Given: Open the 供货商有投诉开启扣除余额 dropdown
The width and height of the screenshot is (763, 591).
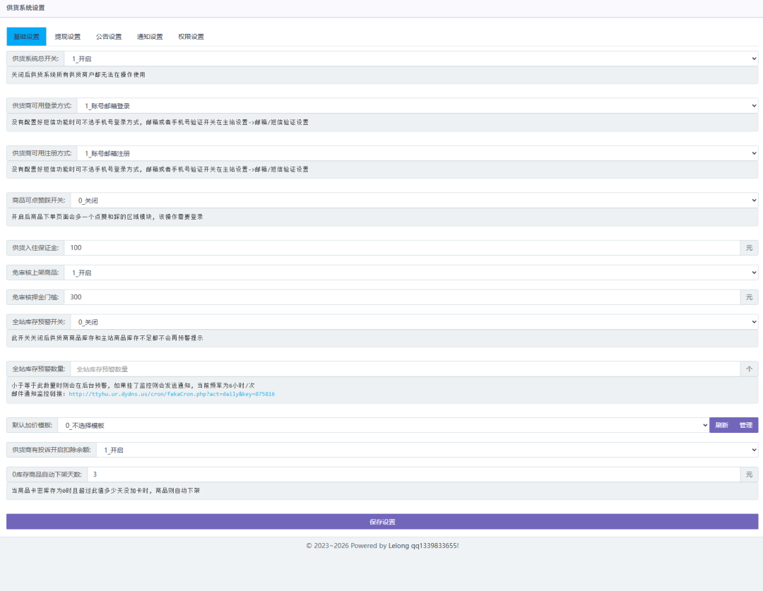Looking at the screenshot, I should 427,450.
